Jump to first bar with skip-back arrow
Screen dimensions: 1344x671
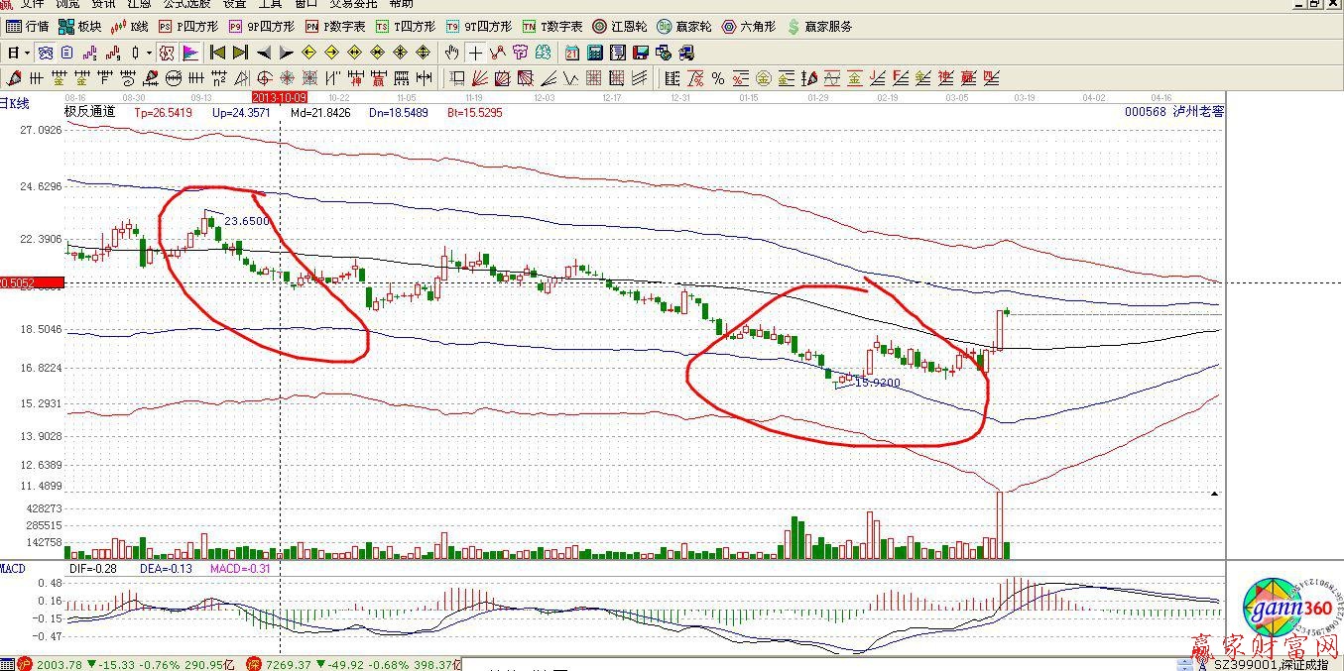coord(217,53)
